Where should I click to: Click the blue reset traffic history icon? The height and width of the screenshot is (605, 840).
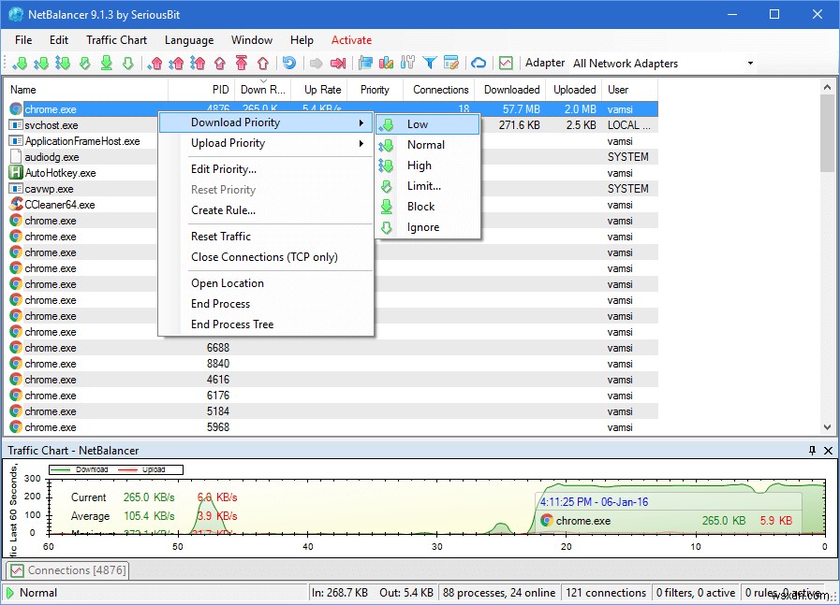290,63
